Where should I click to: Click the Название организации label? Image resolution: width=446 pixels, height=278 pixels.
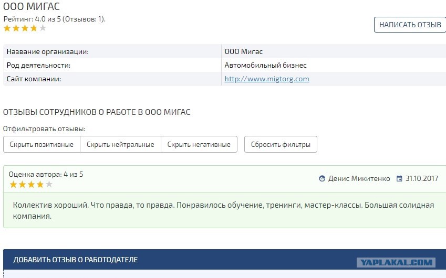coord(47,52)
